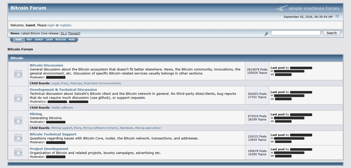The height and width of the screenshot is (168, 351).
Task: Click the "362653 Posts" count
Action: (257, 94)
